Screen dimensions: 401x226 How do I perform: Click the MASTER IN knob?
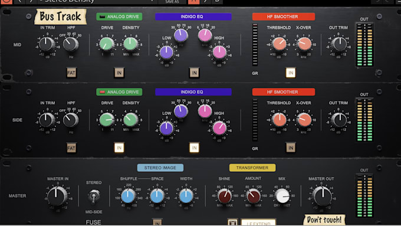coord(57,196)
